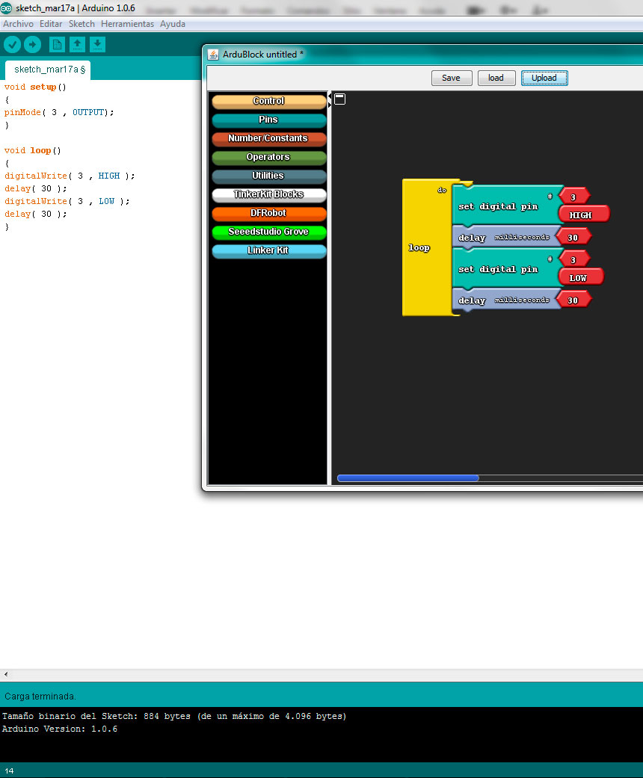Click the 'pinMode( 3 , OUTPUT);' code line
643x778 pixels.
coord(59,112)
